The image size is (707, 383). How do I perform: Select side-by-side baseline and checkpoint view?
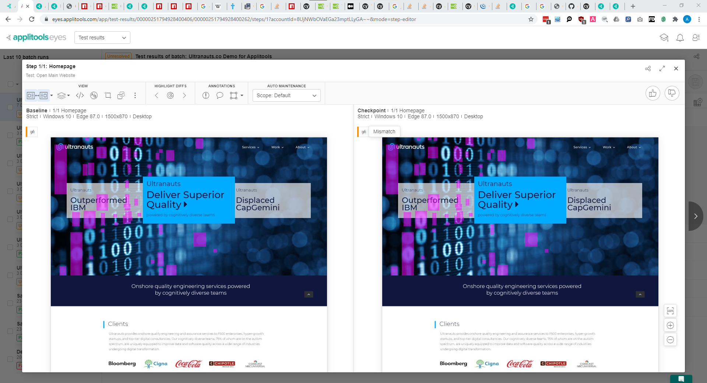(x=37, y=96)
